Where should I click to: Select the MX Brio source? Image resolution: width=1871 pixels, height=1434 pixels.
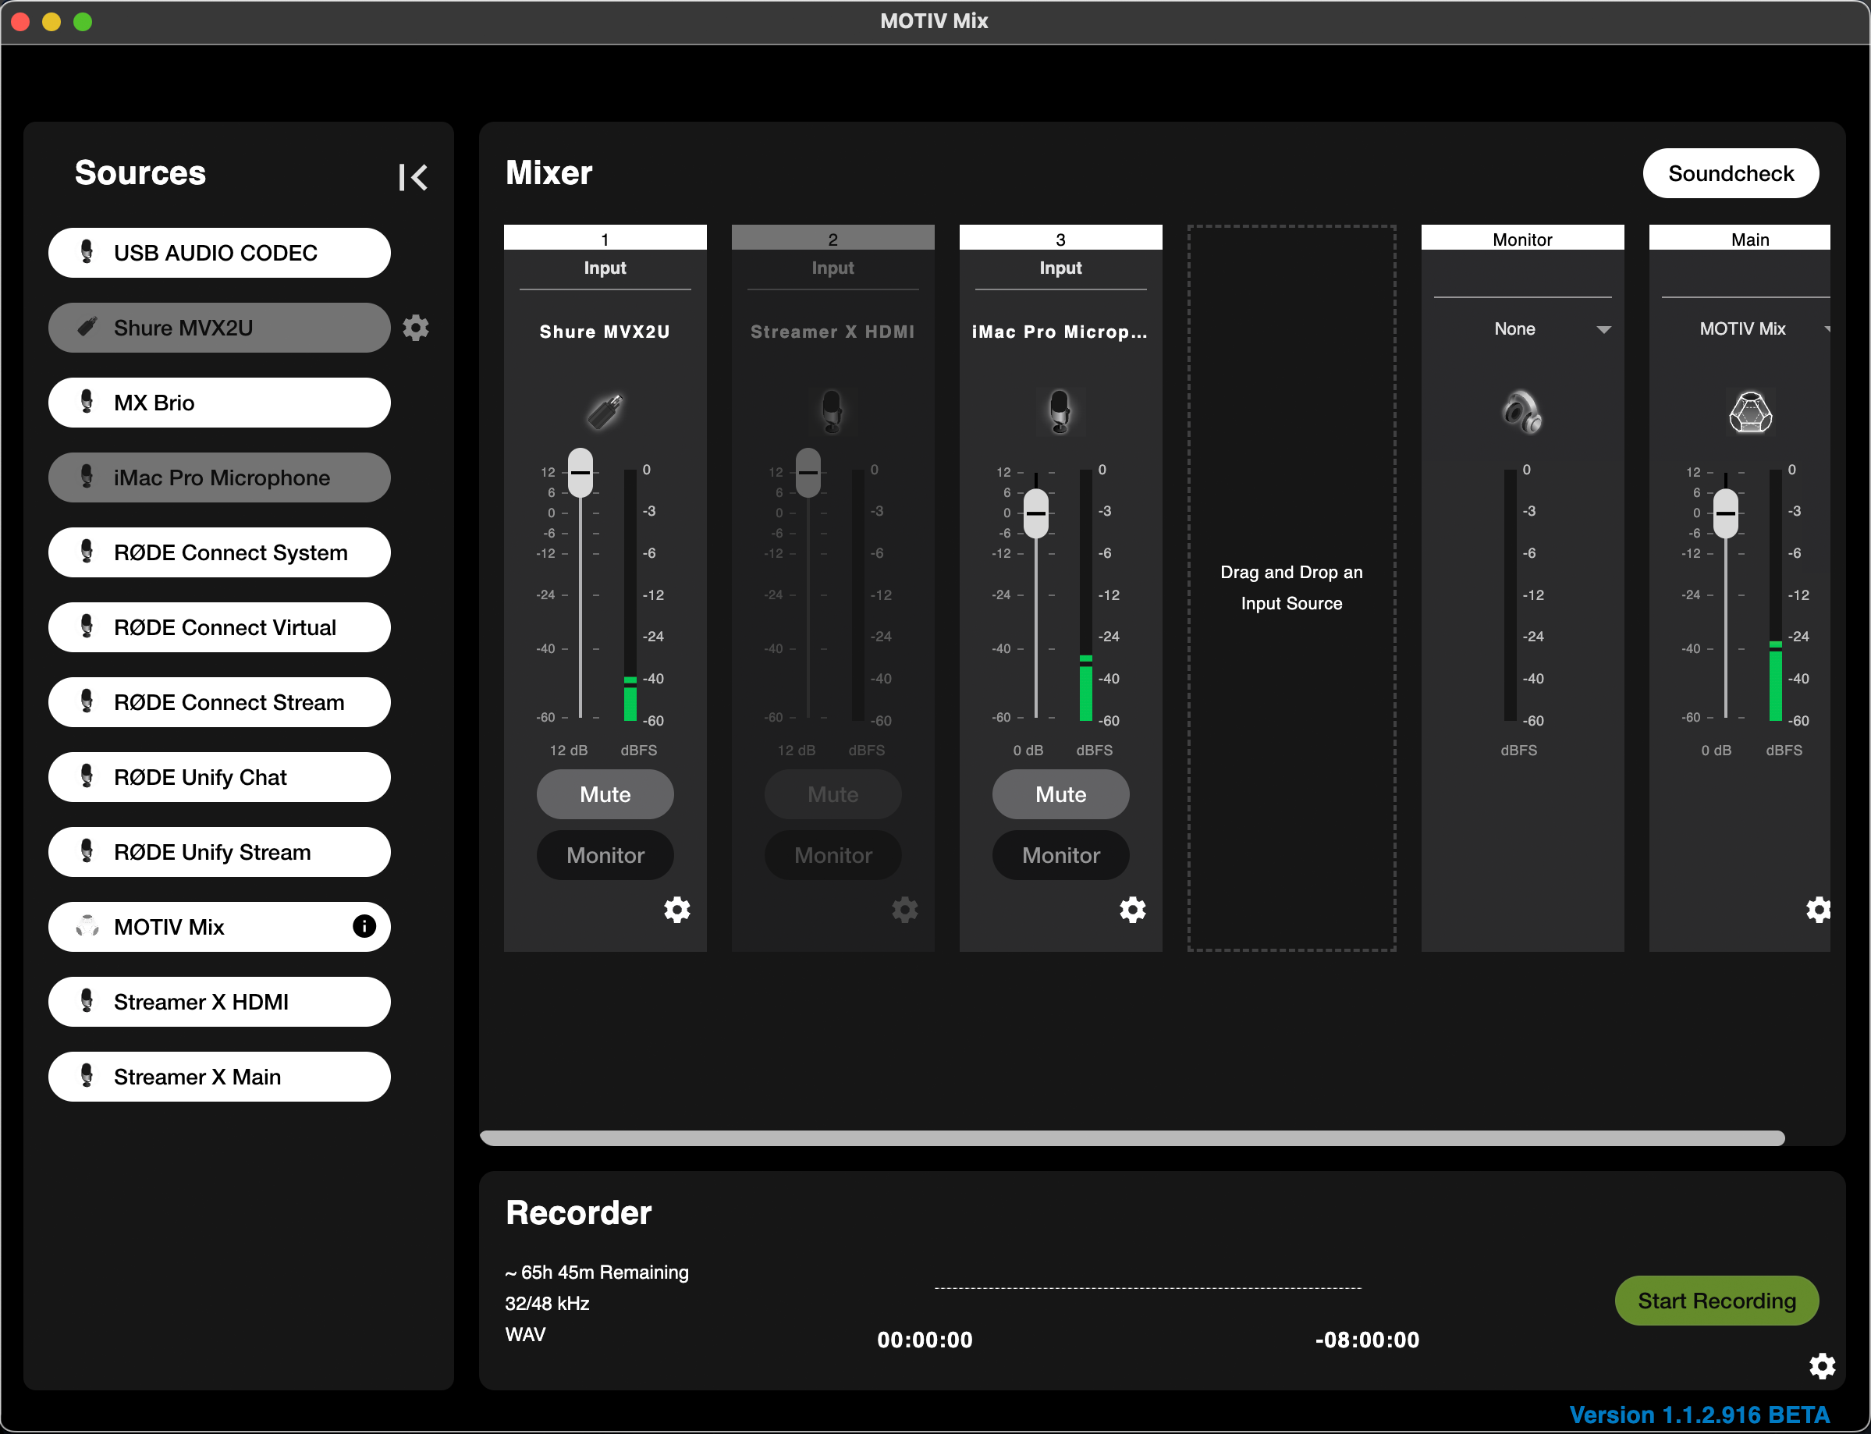point(219,402)
